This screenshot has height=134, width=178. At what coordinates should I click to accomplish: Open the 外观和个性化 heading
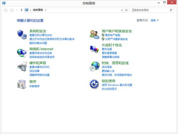click(112, 45)
